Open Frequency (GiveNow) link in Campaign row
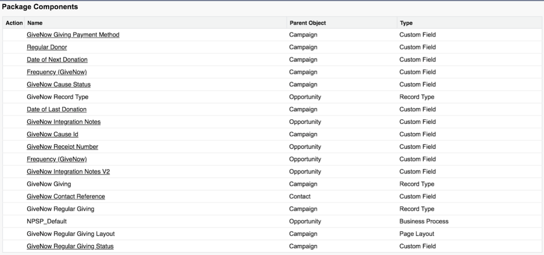544x255 pixels. [57, 72]
